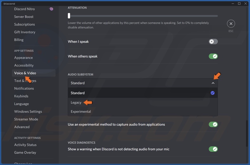Image resolution: width=250 pixels, height=165 pixels.
Task: Enable the When I speak toggle
Action: [x=213, y=42]
